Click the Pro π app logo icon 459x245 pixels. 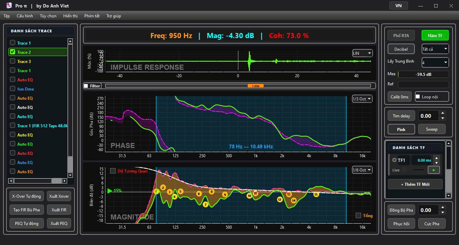[9, 5]
